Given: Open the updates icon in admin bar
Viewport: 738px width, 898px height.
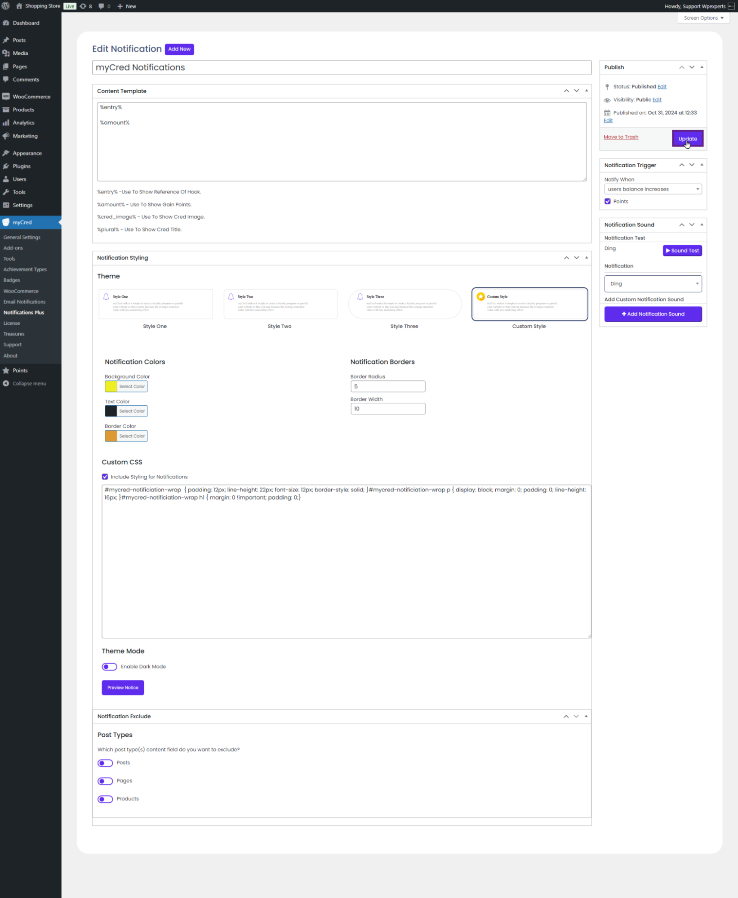Looking at the screenshot, I should pyautogui.click(x=83, y=6).
